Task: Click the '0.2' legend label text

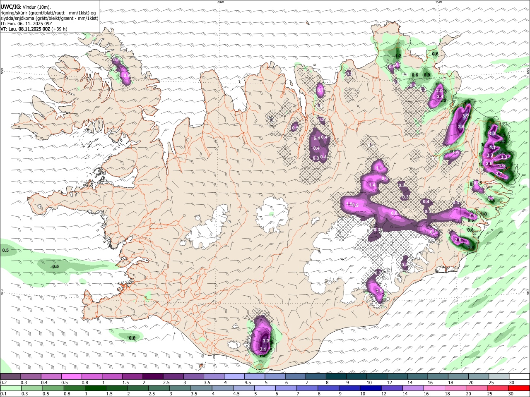Action: click(3, 383)
